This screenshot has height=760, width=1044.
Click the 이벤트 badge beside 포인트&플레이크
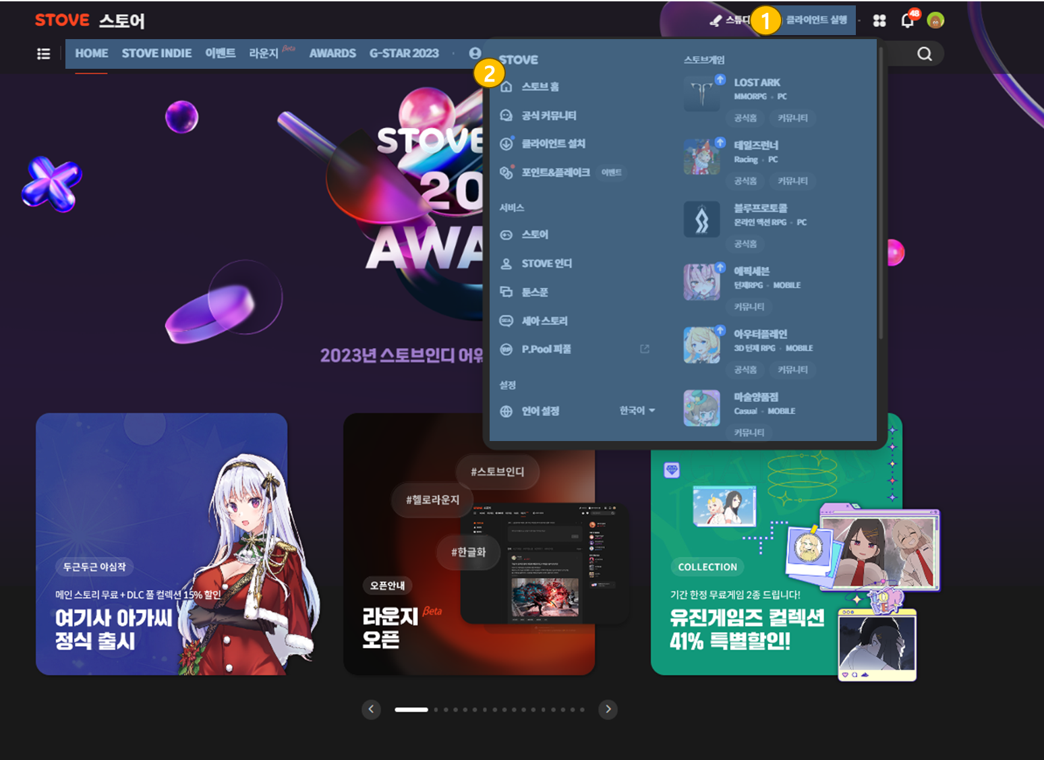[x=612, y=173]
